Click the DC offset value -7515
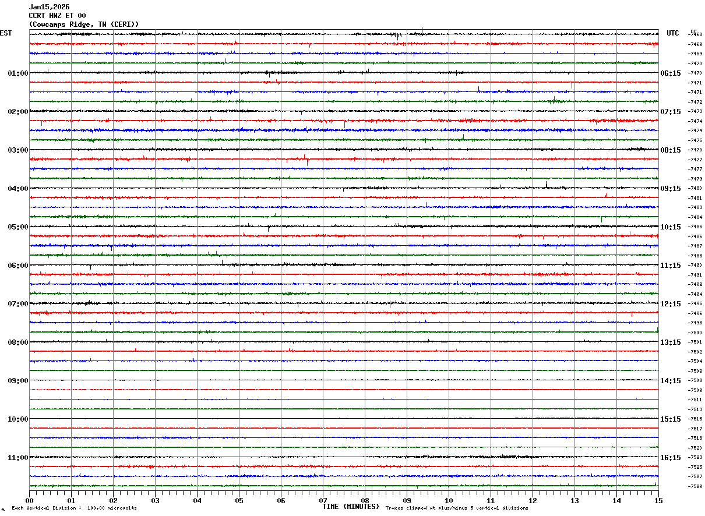This screenshot has width=705, height=516. click(x=695, y=419)
